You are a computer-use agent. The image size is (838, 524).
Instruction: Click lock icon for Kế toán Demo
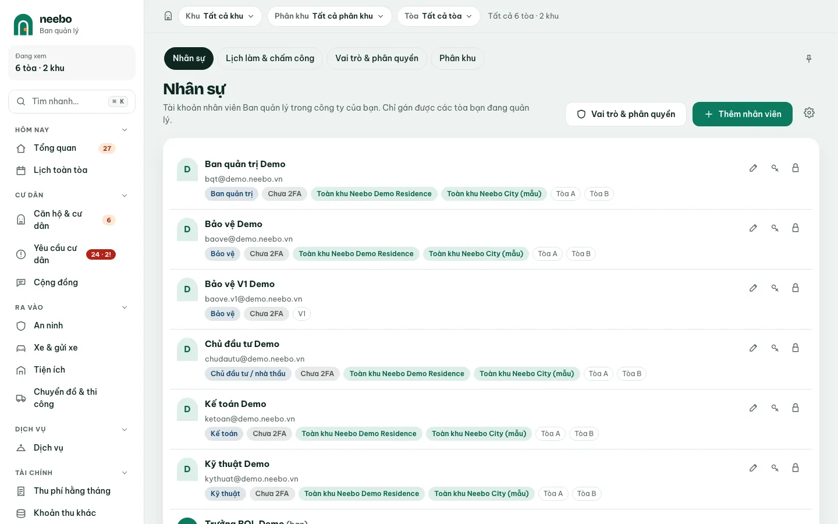(x=796, y=408)
